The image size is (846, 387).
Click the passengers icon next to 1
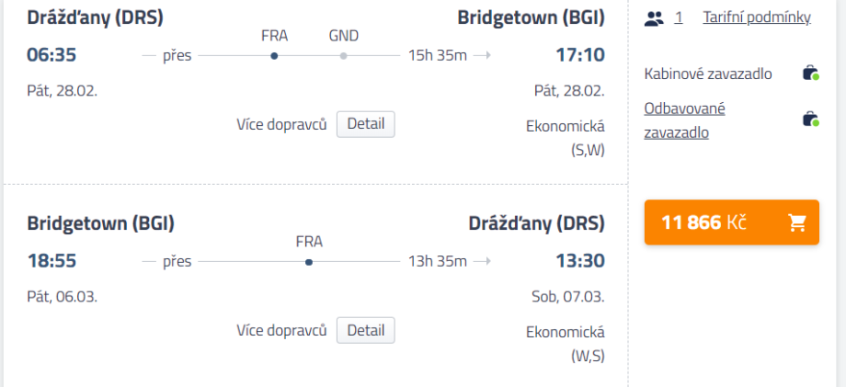(655, 17)
